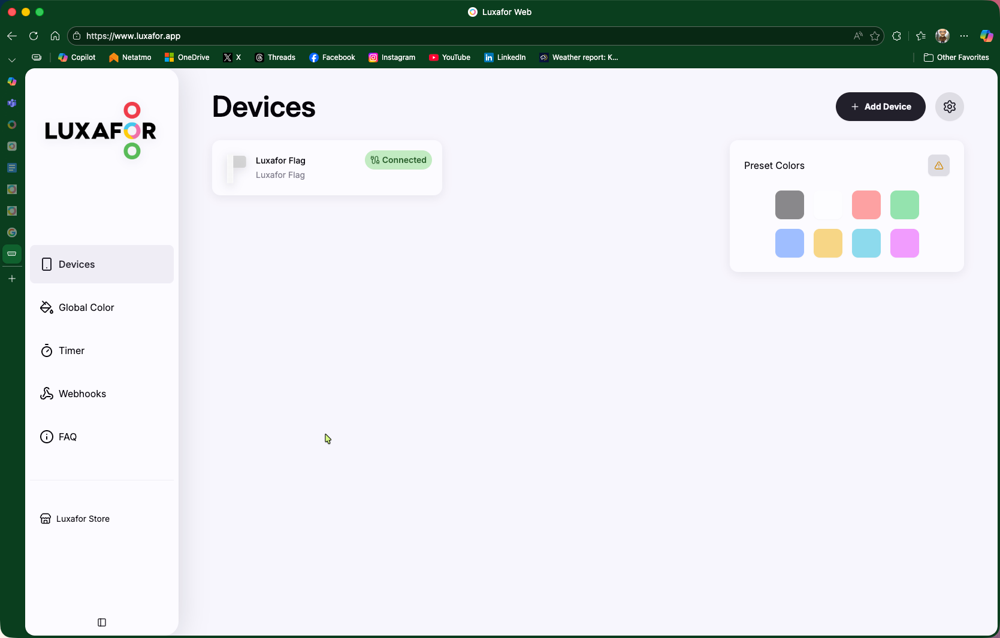This screenshot has width=1000, height=638.
Task: Open browser Settings and more menu
Action: 963,36
